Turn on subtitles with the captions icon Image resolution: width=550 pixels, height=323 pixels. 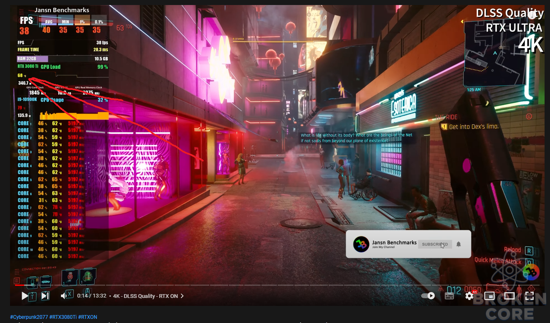(x=449, y=296)
